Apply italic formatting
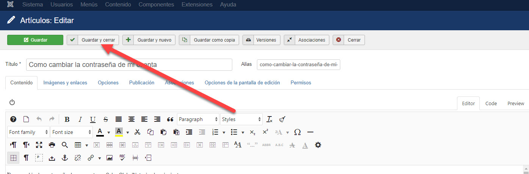The height and width of the screenshot is (174, 529). [x=80, y=119]
